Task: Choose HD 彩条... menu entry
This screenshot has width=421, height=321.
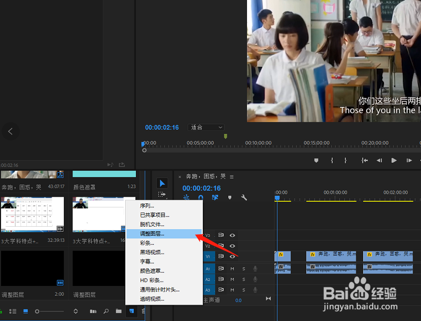Action: (164, 280)
